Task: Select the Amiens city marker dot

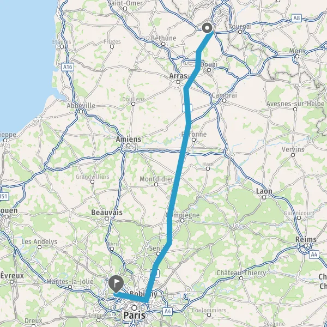Action: point(129,146)
